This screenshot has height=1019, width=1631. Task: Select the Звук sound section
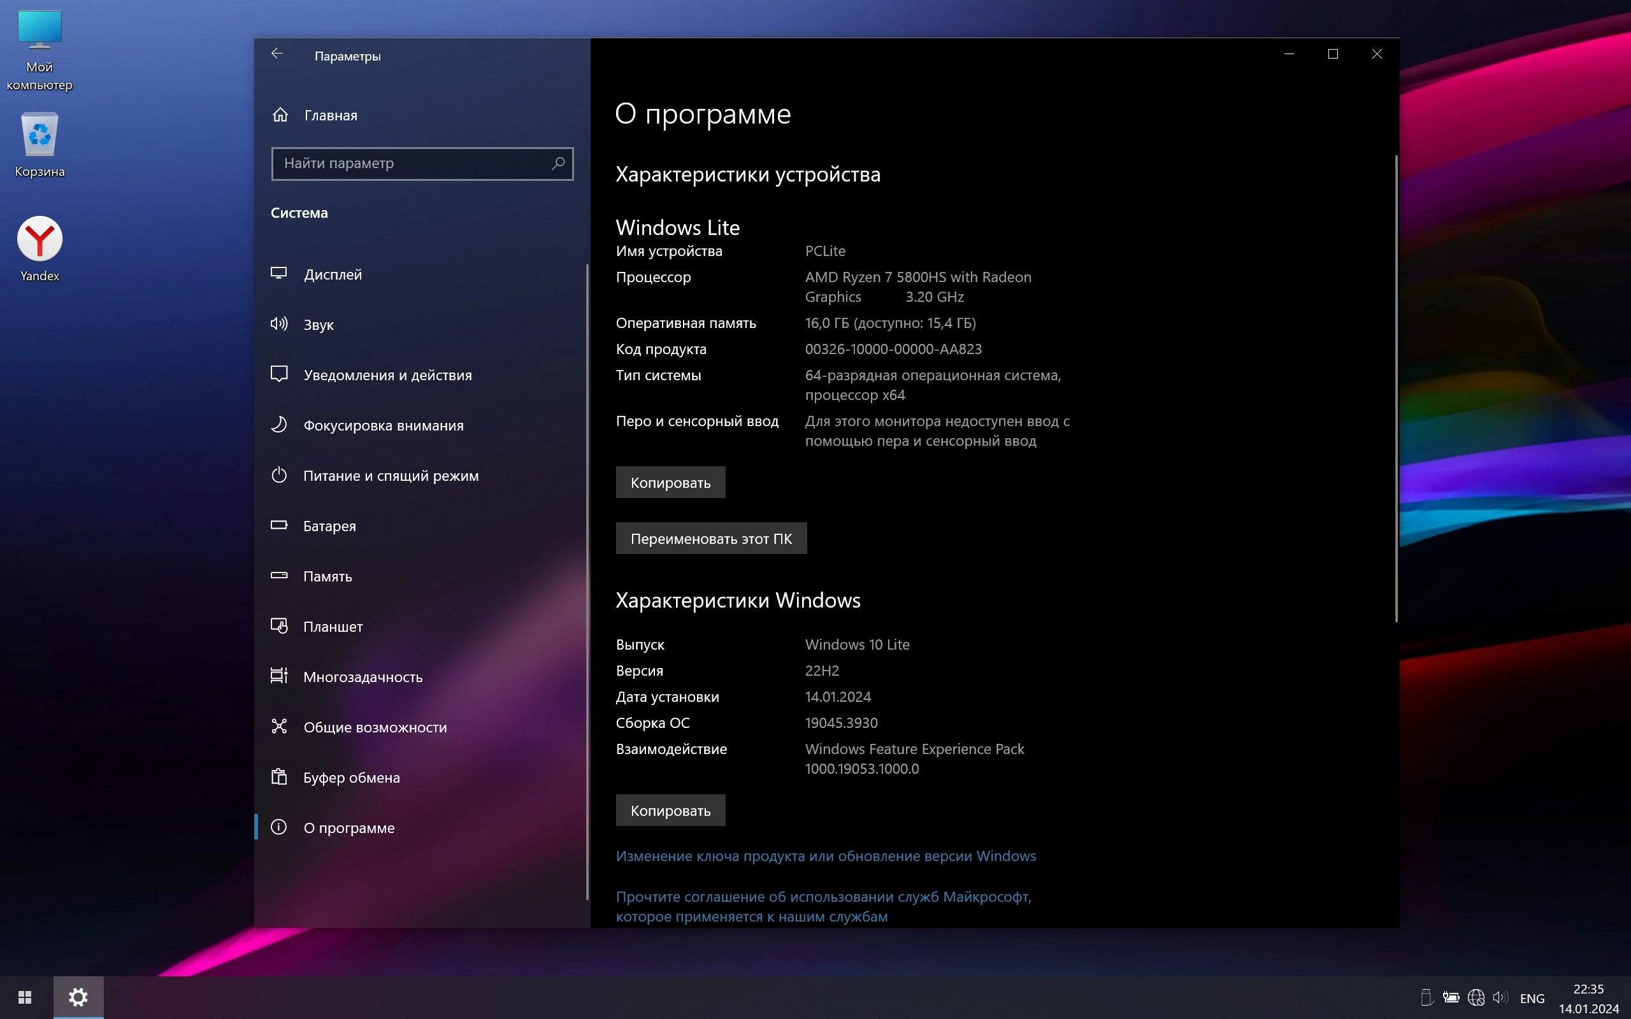click(x=318, y=325)
